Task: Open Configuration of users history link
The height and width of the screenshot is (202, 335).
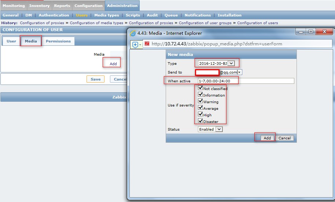Action: point(257,23)
